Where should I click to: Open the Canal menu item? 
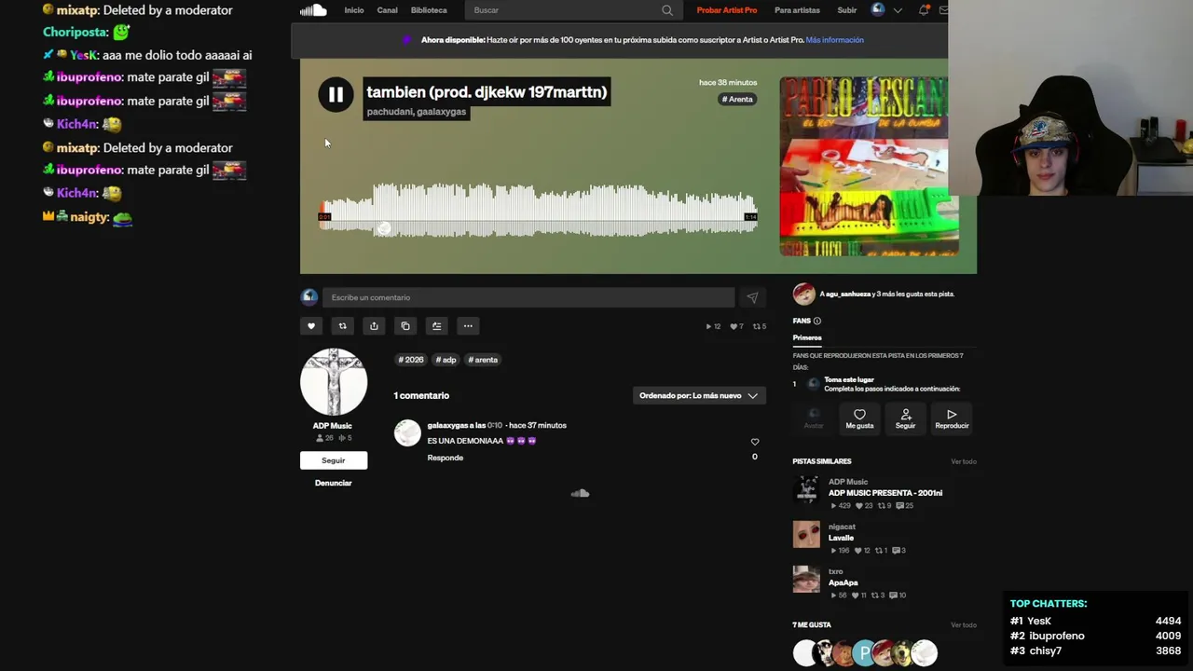(x=388, y=10)
